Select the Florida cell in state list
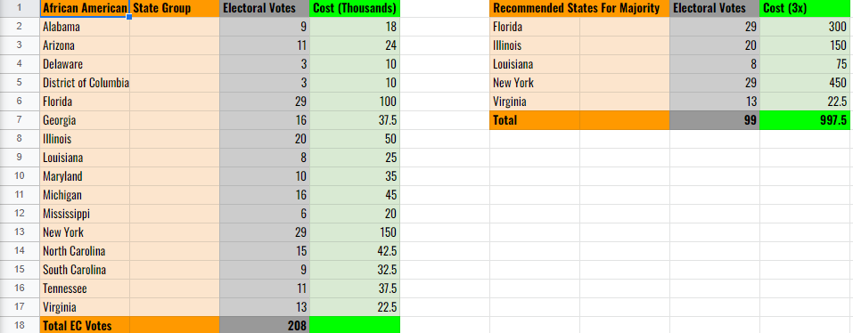Screen dimensions: 853x333 click(x=85, y=102)
